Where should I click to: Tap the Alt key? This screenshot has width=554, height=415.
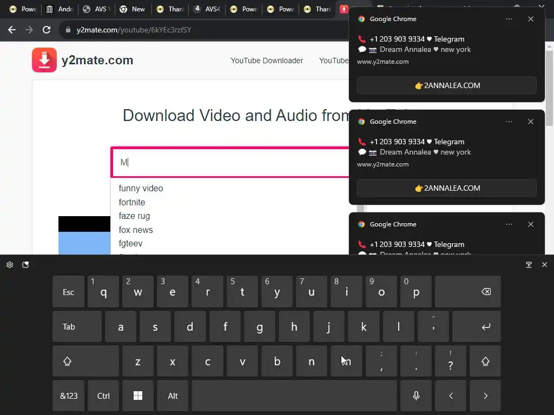[173, 396]
